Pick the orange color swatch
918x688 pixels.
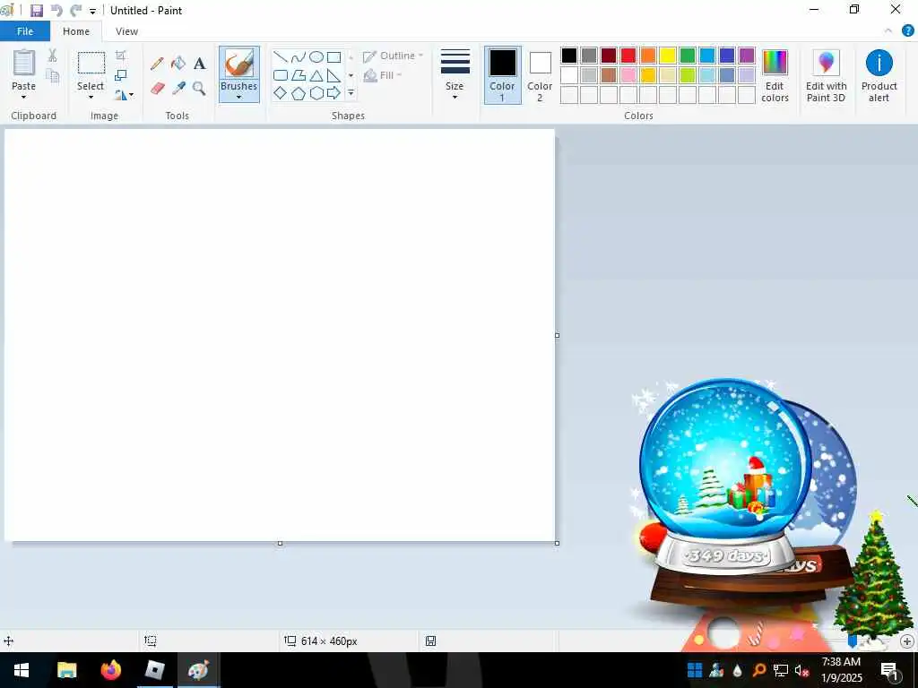(648, 56)
